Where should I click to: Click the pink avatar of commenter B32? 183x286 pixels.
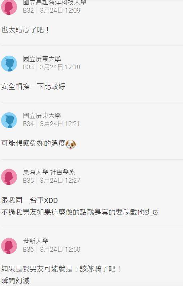point(9,7)
